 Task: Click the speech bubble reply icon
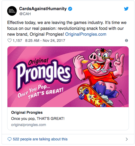[x=10, y=139]
